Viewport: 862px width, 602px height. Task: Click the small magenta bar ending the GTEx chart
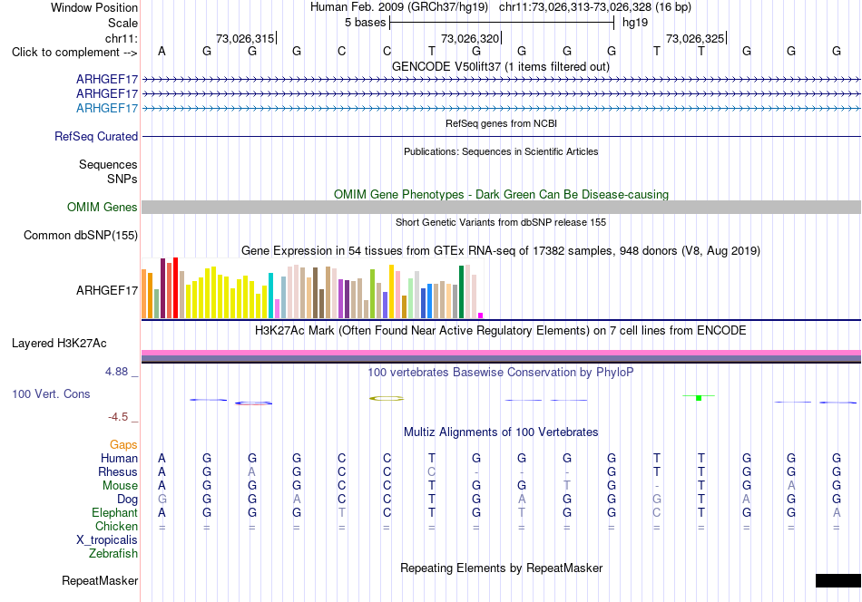(x=481, y=316)
